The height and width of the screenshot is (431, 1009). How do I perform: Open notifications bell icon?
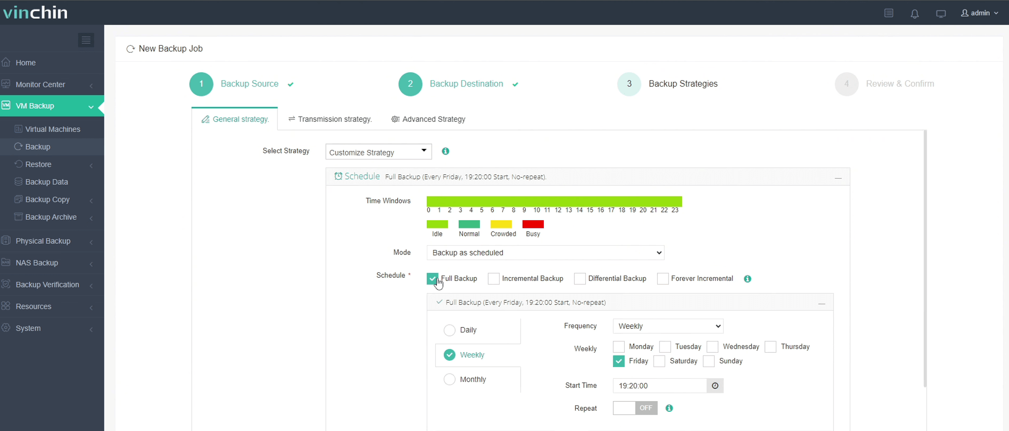click(x=915, y=13)
